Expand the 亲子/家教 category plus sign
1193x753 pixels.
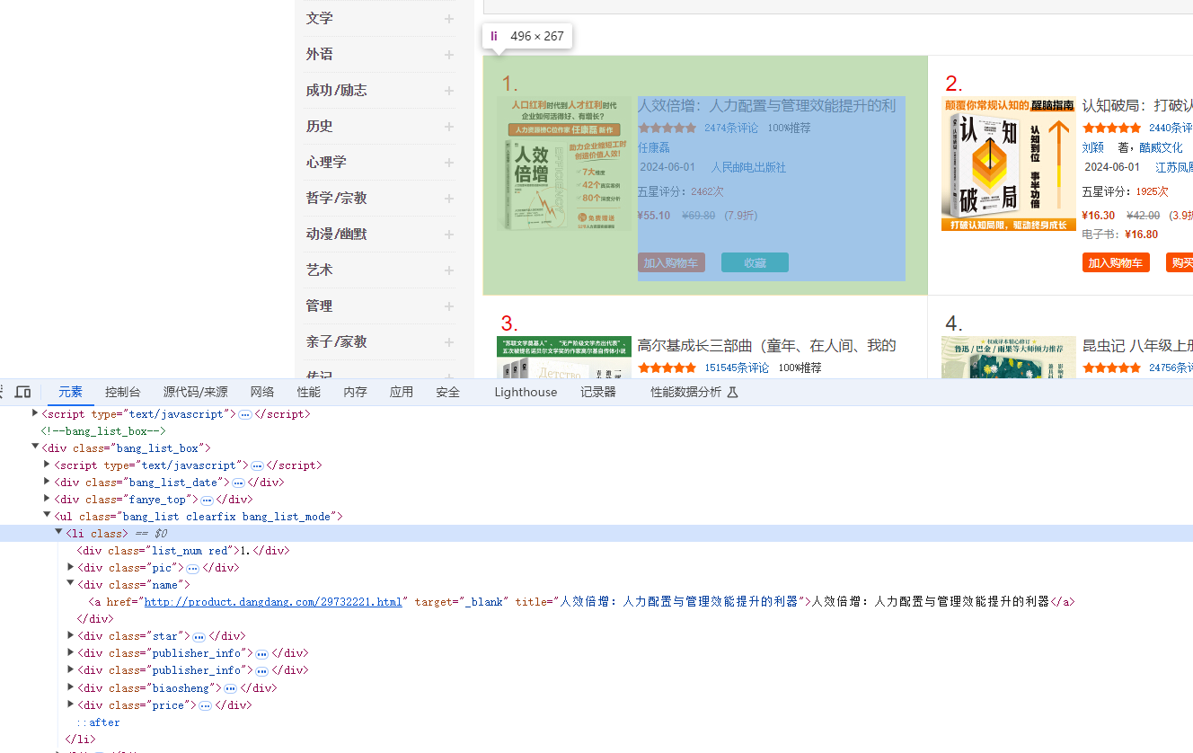coord(449,341)
